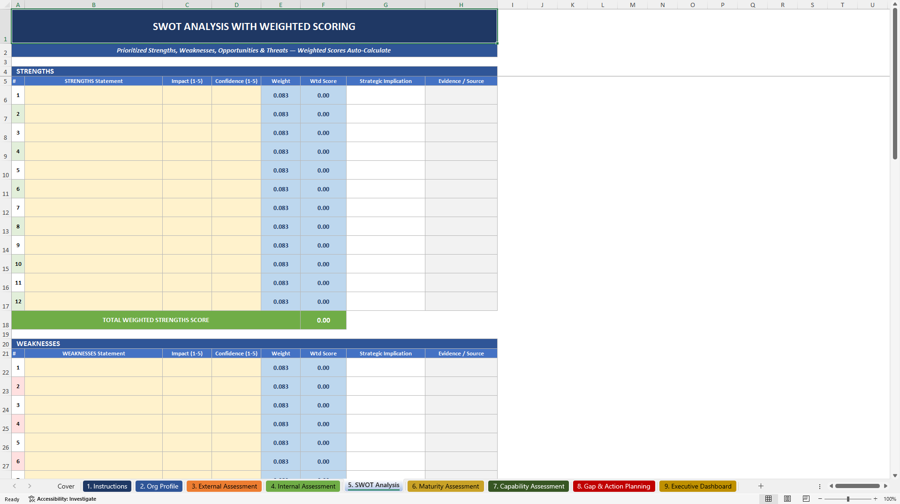The height and width of the screenshot is (504, 900).
Task: Switch to Normal view icon
Action: (768, 499)
